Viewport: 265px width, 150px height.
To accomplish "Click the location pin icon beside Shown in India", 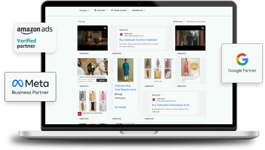I will pyautogui.click(x=112, y=11).
